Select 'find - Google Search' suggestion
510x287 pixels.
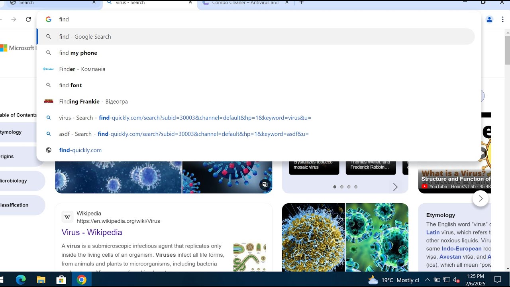(256, 37)
